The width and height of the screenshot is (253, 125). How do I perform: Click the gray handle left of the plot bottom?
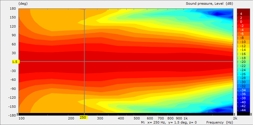17,114
